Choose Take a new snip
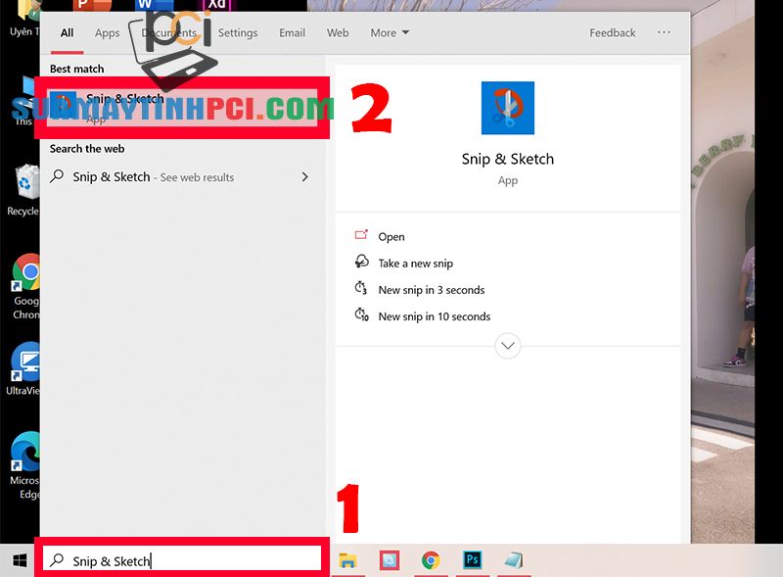 415,264
